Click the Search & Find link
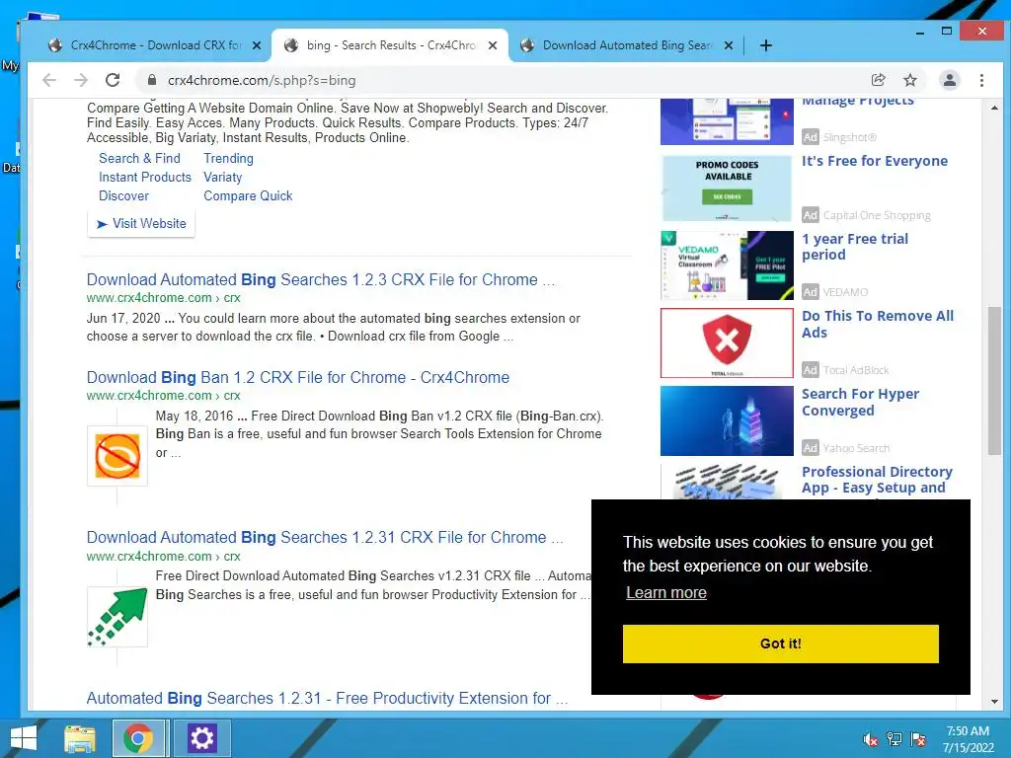Screen dimensions: 1011x758 pyautogui.click(x=139, y=159)
